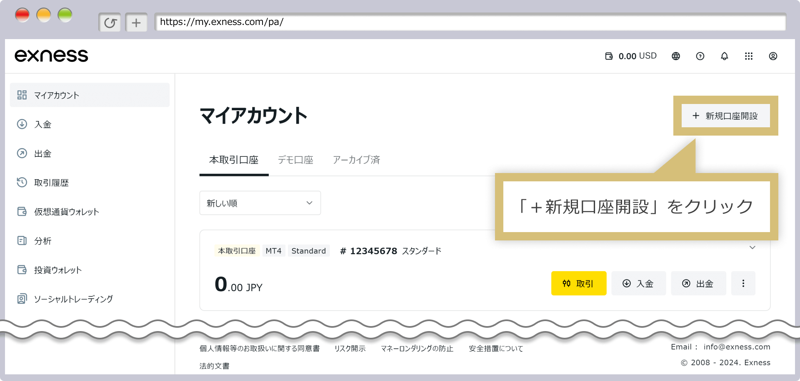800x381 pixels.
Task: Click the Standard tag on the card
Action: point(309,251)
